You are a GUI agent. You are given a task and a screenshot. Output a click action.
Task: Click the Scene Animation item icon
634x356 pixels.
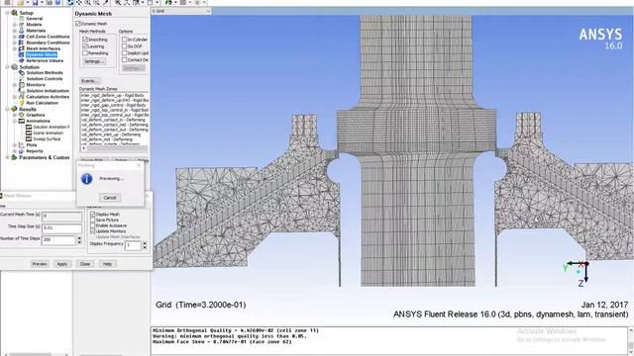pyautogui.click(x=29, y=133)
